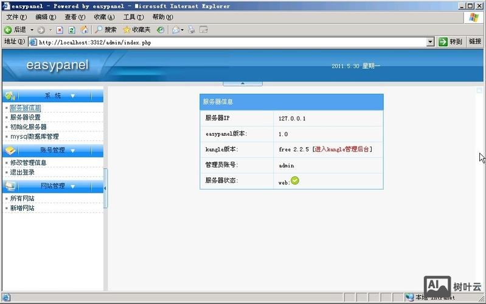This screenshot has height=304, width=486.
Task: Click the kangle版本 label cell
Action: [x=237, y=150]
